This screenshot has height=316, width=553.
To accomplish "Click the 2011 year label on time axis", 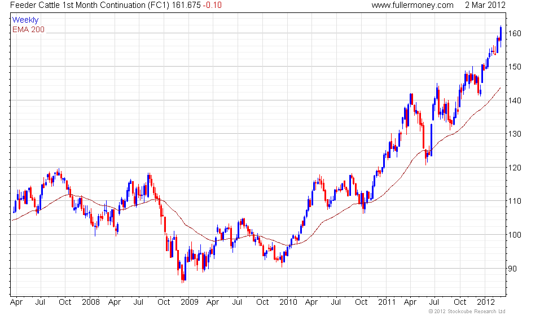I will click(x=387, y=302).
